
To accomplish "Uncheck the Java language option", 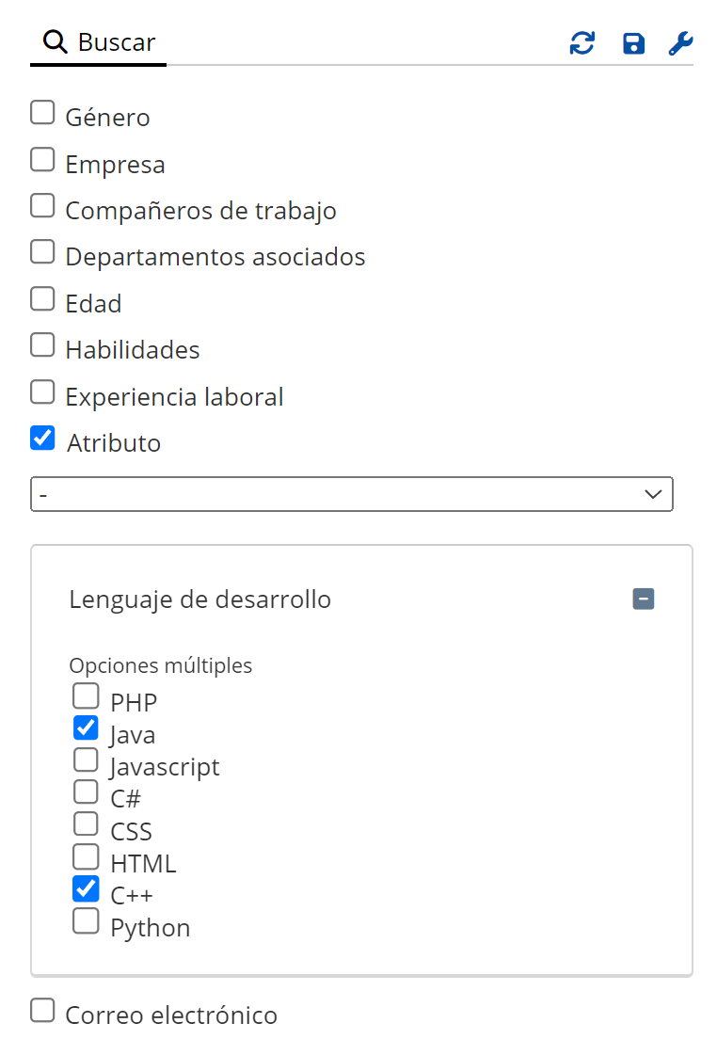I will click(x=86, y=728).
